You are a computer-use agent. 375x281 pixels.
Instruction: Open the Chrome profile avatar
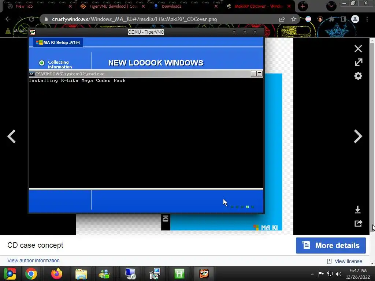pos(355,19)
